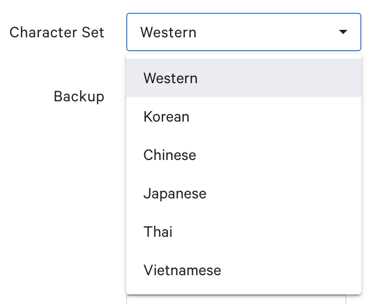This screenshot has height=304, width=371.
Task: Switch the character set to Korean
Action: 167,116
